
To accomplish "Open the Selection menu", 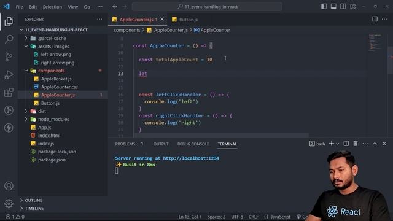I will pos(52,7).
